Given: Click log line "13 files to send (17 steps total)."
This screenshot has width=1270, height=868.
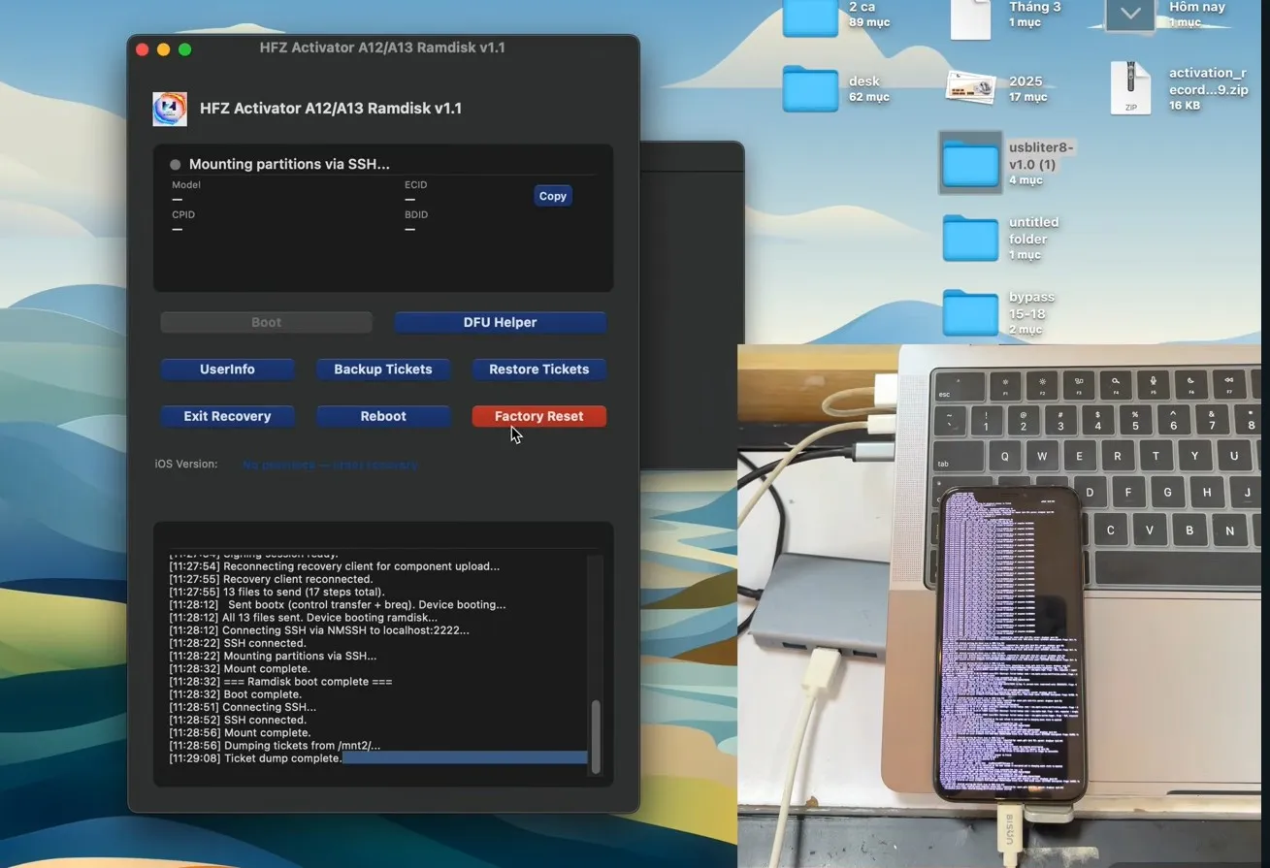Looking at the screenshot, I should 277,592.
